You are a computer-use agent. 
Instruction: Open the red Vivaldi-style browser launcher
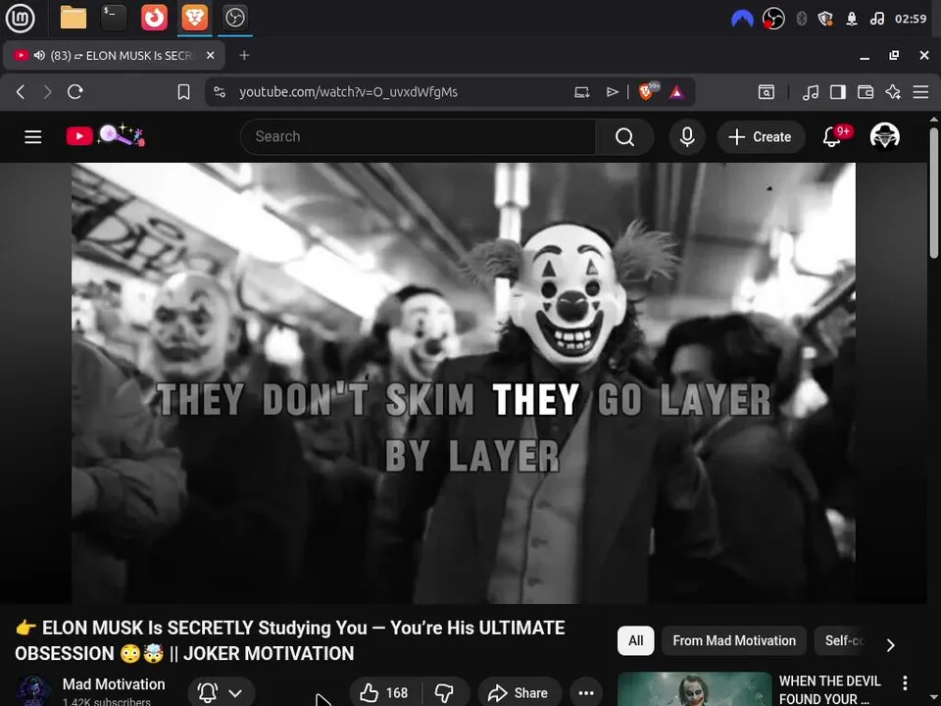coord(154,18)
